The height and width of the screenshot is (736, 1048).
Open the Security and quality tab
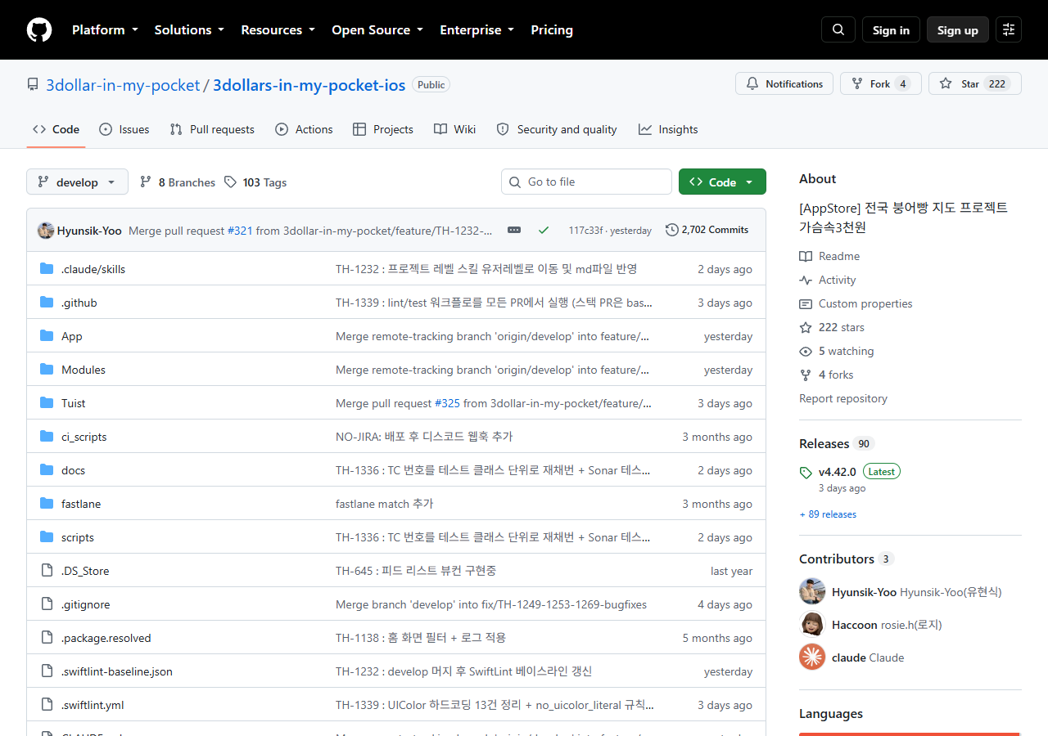pos(557,129)
